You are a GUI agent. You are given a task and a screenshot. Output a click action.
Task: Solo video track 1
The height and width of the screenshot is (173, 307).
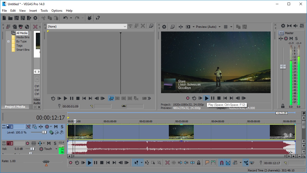click(62, 127)
